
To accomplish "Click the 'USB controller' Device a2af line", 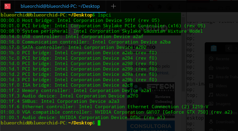I will tap(72, 37).
